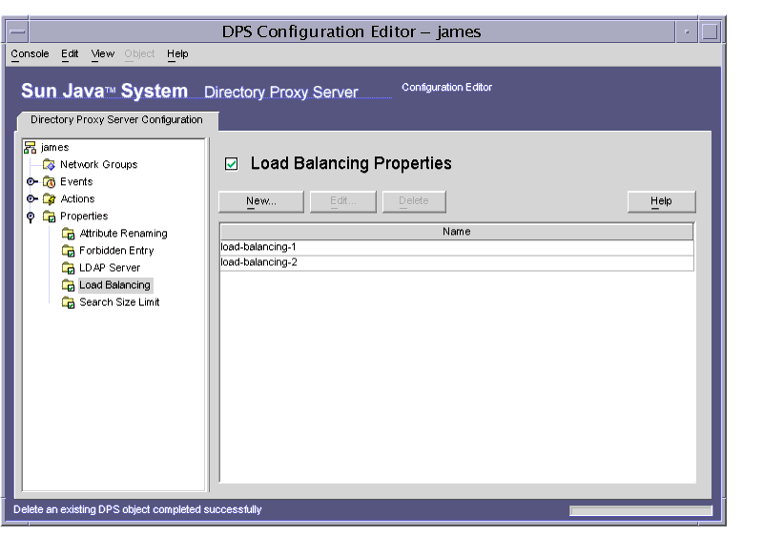Click the Load Balancing Properties checkmark icon

point(232,163)
